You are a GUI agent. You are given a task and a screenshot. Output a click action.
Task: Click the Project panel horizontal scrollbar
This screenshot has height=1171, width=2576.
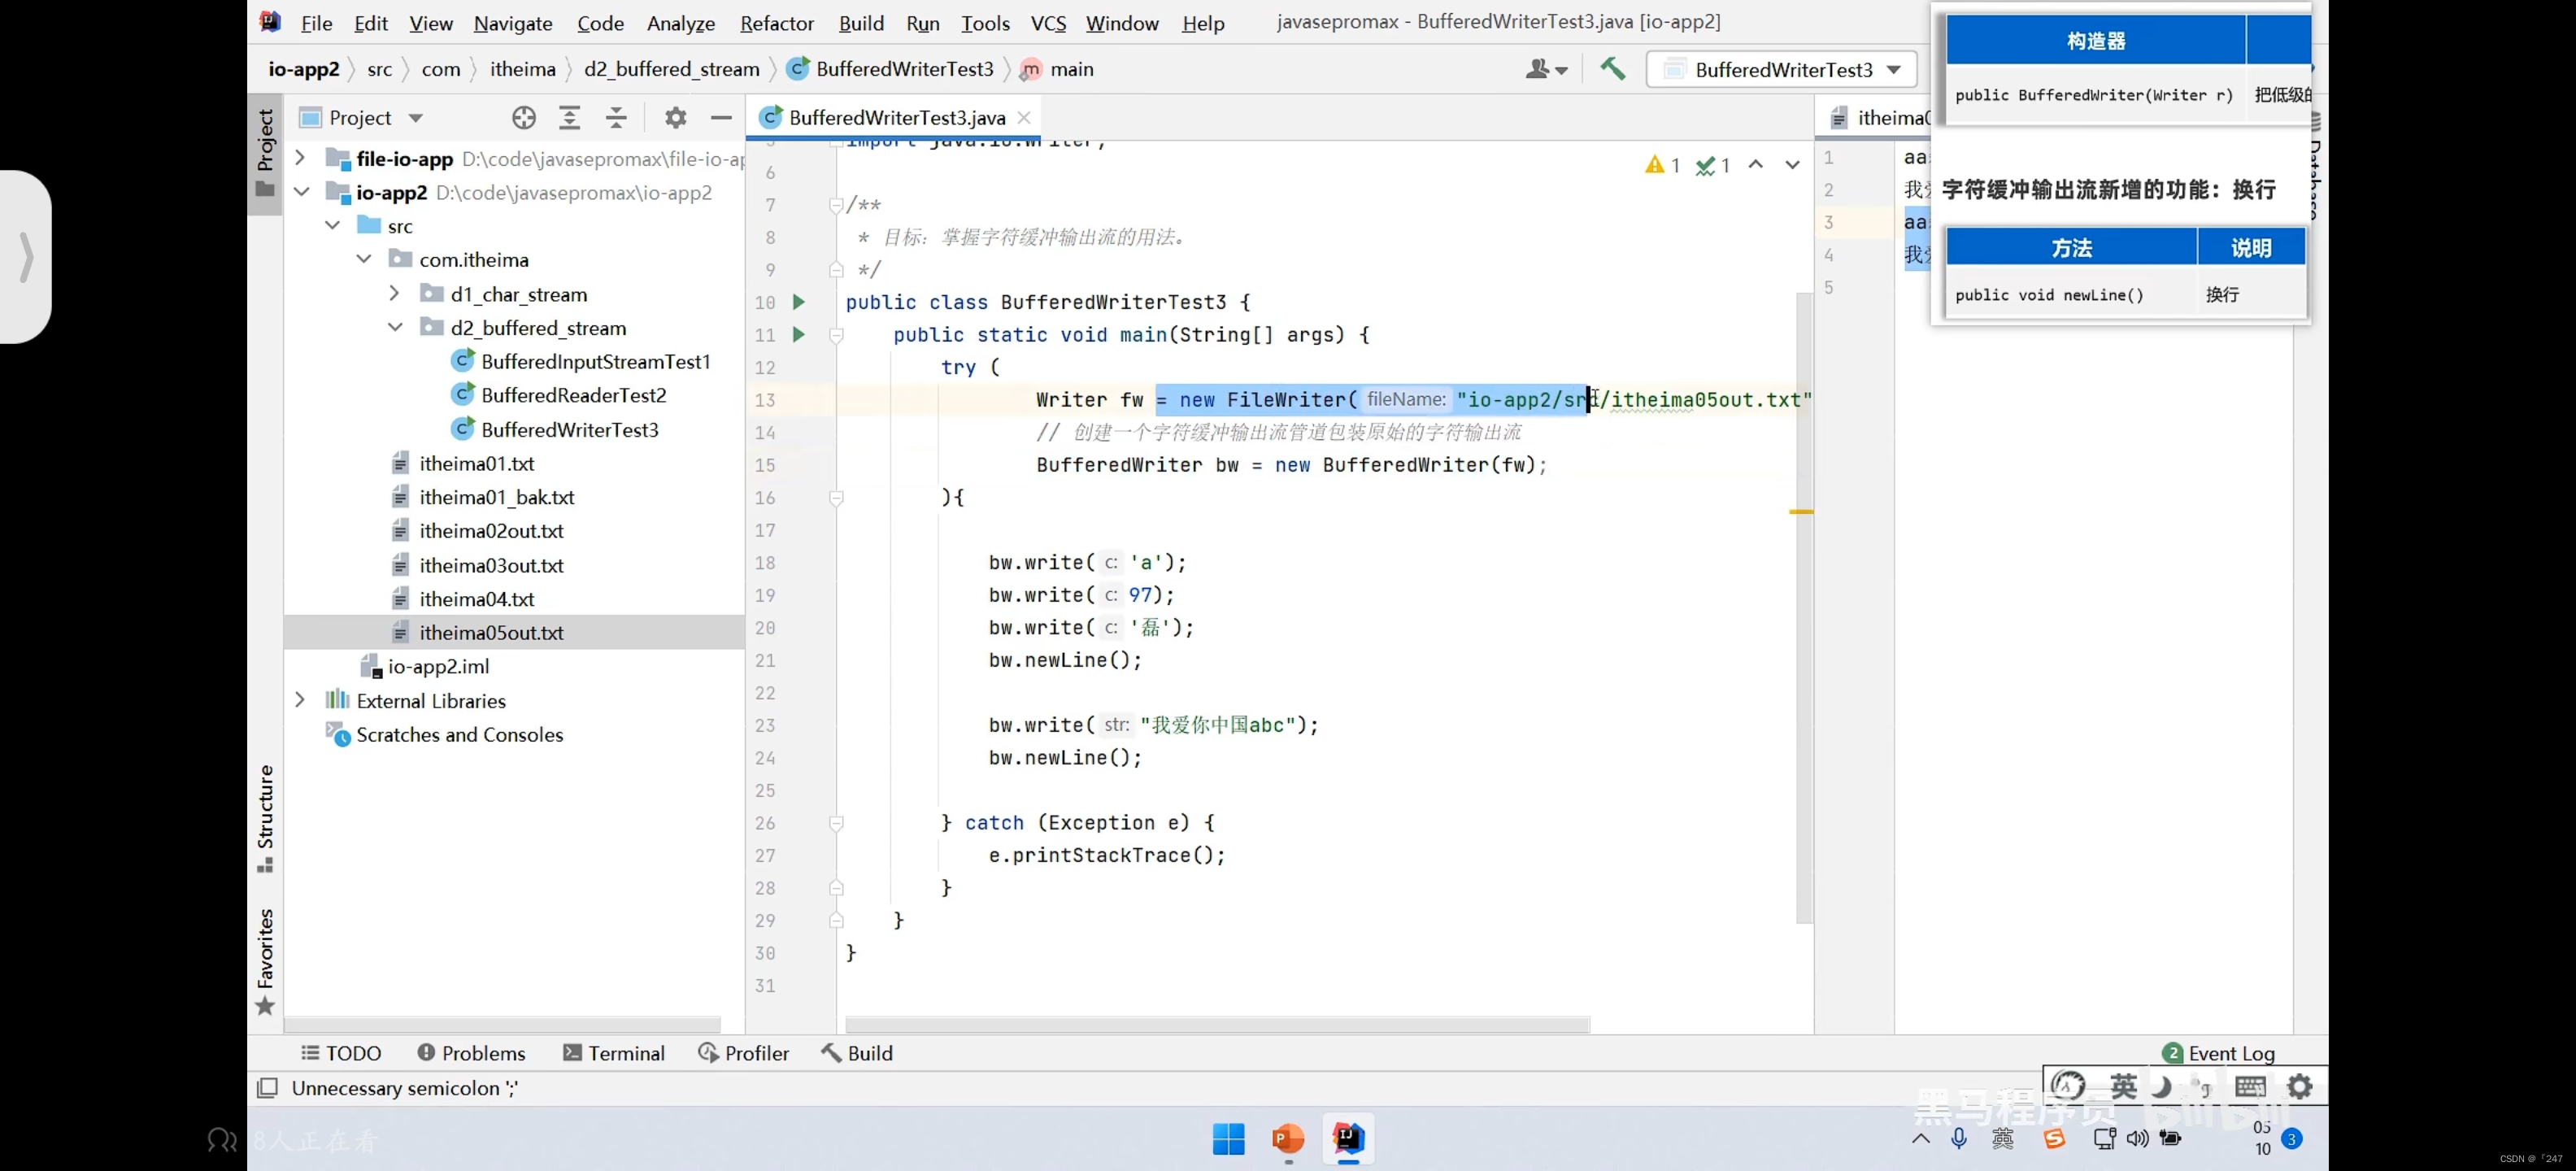[502, 1025]
